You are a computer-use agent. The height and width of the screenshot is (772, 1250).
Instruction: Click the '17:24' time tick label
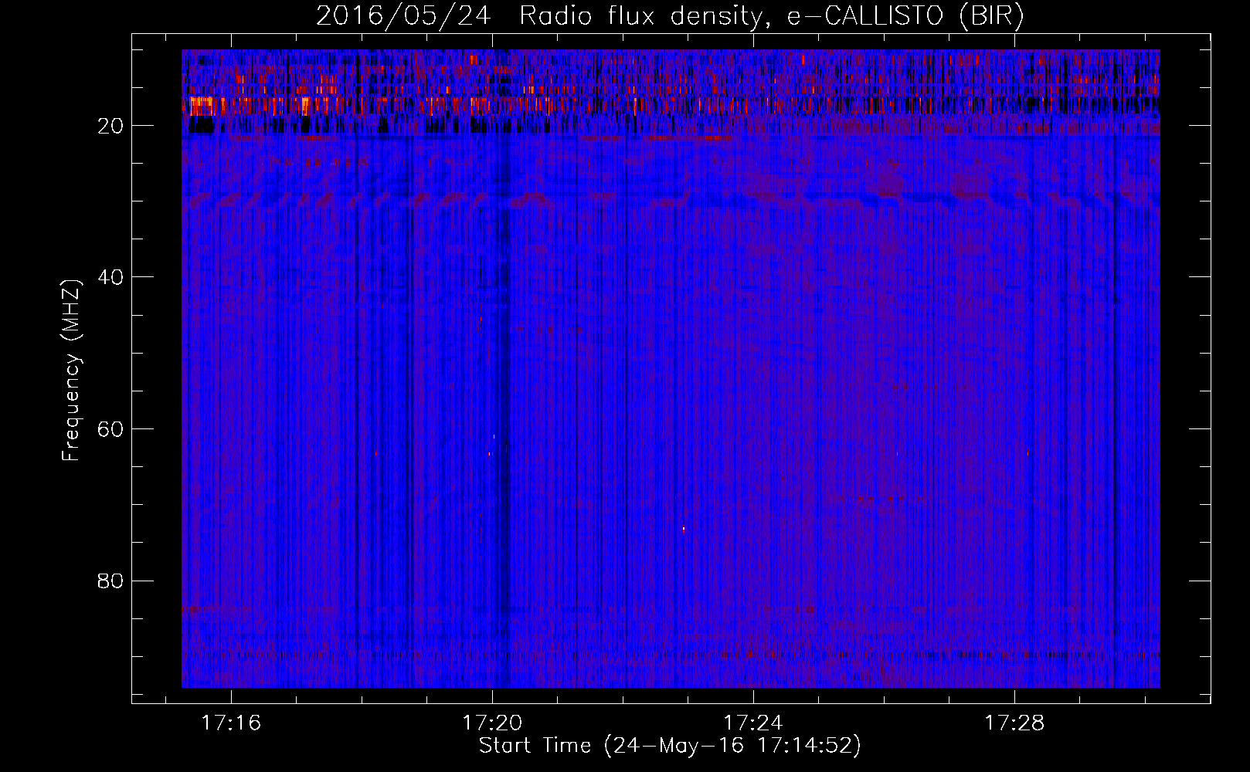click(753, 723)
